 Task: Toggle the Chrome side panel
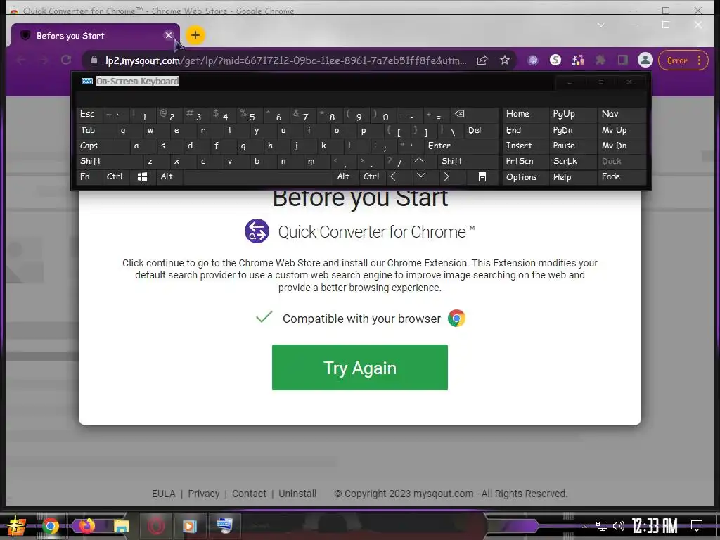pos(623,60)
